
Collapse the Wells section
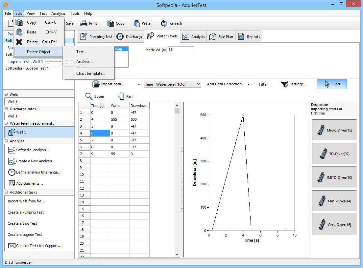6,94
